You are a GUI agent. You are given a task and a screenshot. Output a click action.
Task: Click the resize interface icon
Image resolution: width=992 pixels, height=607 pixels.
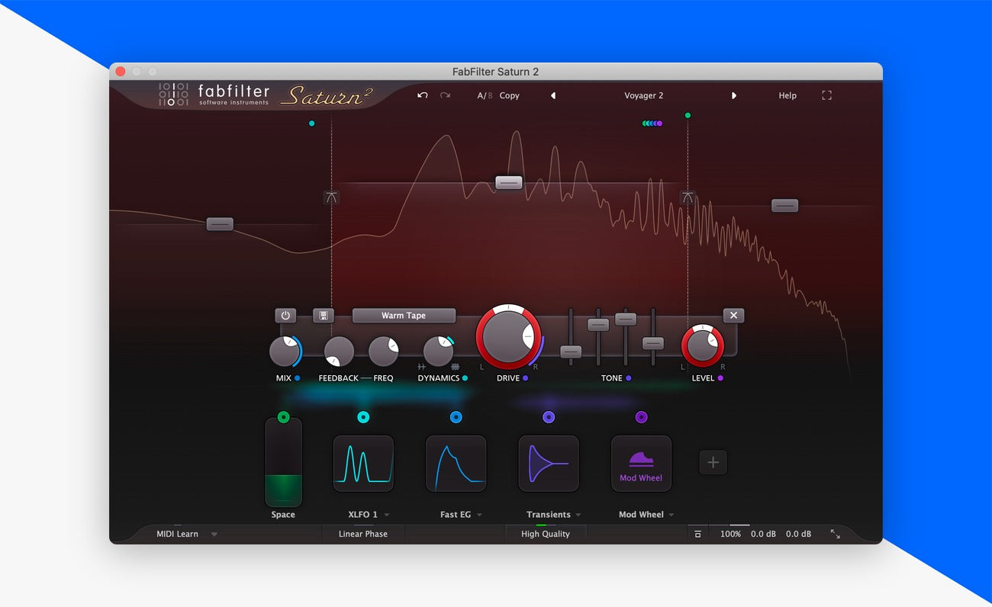(836, 535)
